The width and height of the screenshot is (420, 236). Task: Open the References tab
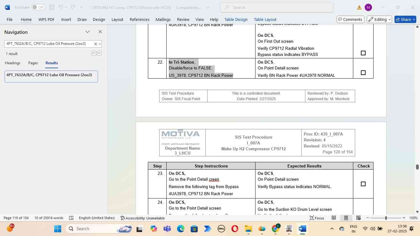pyautogui.click(x=140, y=19)
